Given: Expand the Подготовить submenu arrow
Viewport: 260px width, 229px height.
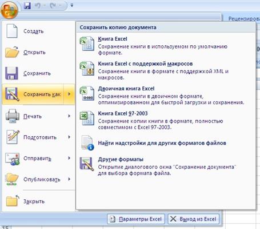Looking at the screenshot, I should 69,137.
